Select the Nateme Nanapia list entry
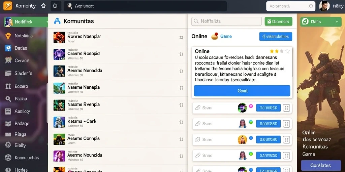 (118, 88)
